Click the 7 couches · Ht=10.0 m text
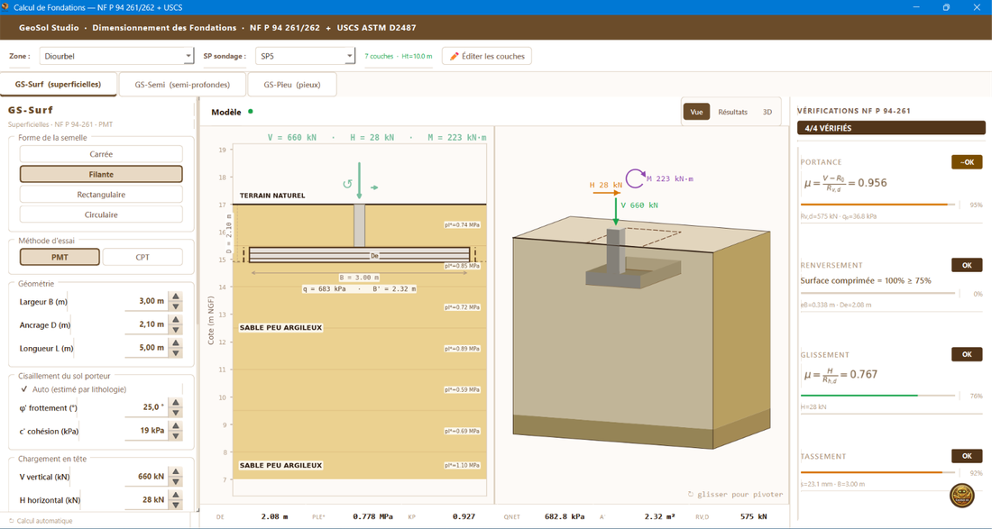This screenshot has width=992, height=529. pos(399,56)
